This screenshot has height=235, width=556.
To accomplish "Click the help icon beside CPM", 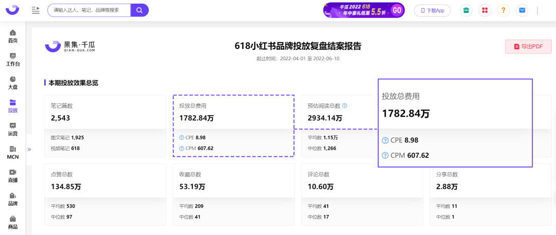I will [182, 149].
